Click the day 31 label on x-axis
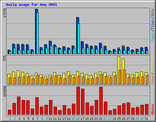The image size is (156, 122). [x=146, y=119]
